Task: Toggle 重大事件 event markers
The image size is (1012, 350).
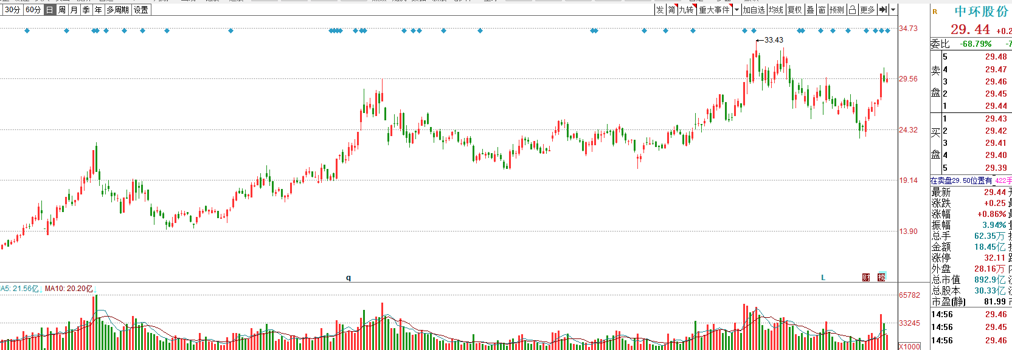Action: 715,10
